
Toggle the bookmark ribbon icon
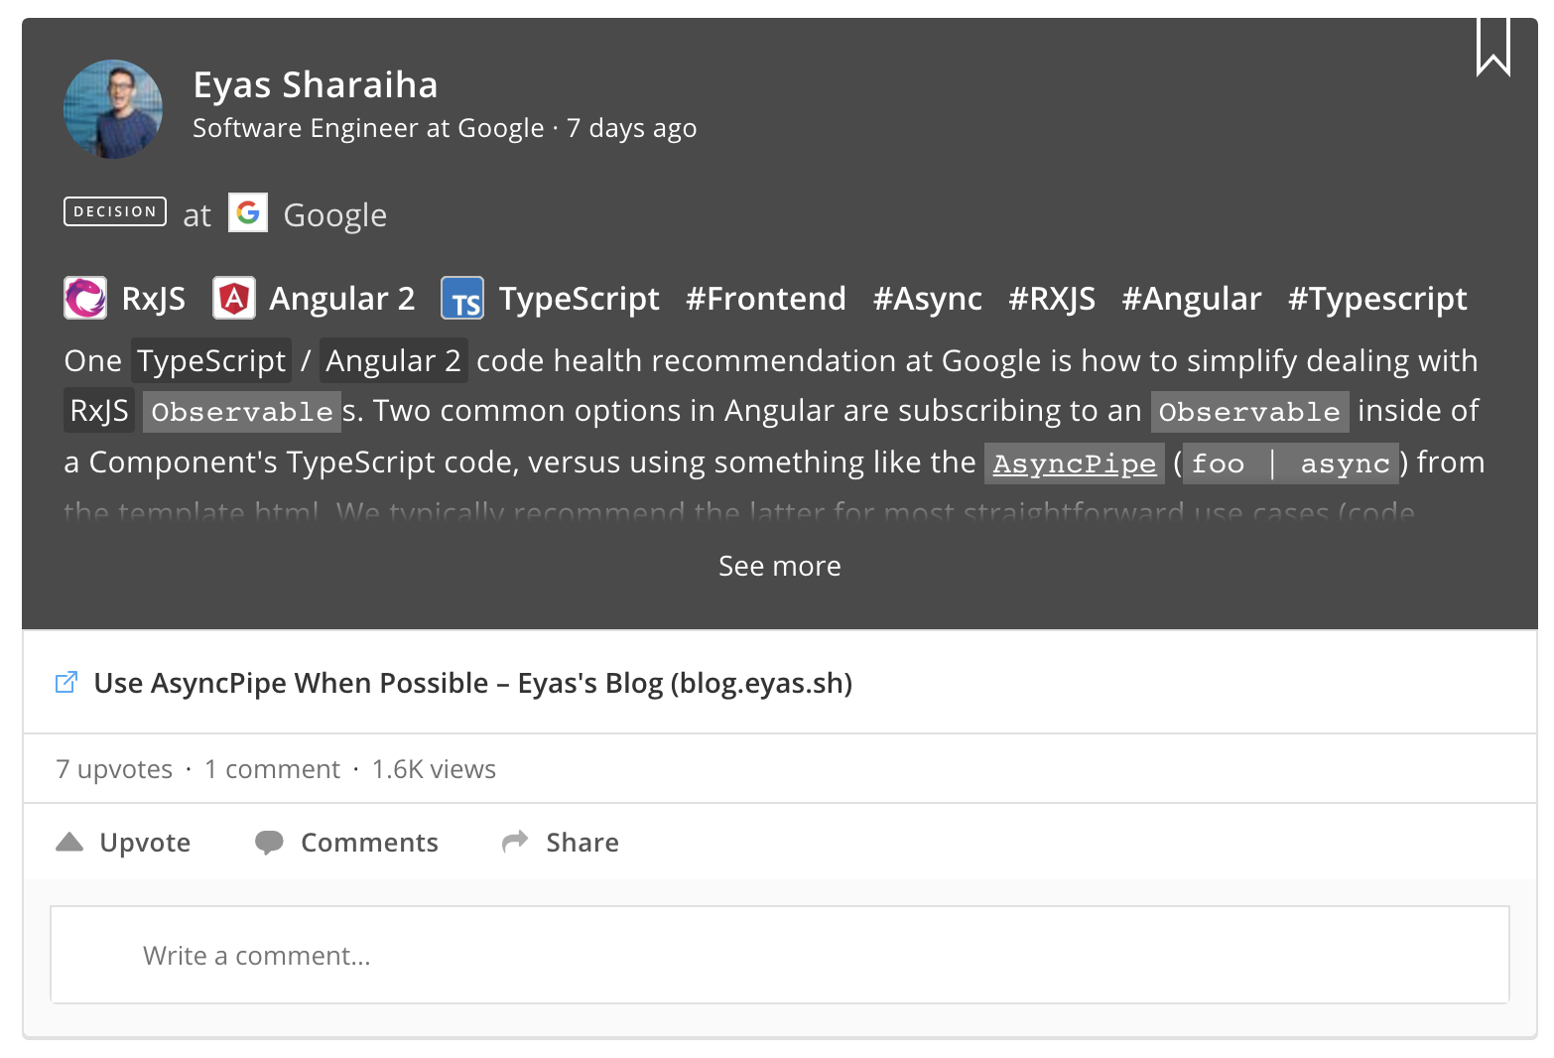click(x=1492, y=47)
